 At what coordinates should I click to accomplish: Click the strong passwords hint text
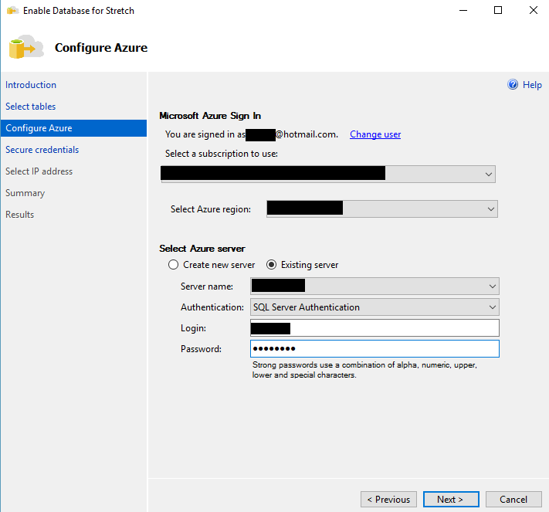[364, 370]
